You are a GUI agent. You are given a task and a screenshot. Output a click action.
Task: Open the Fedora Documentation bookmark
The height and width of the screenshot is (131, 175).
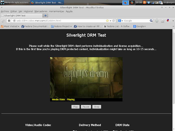[x=35, y=26]
